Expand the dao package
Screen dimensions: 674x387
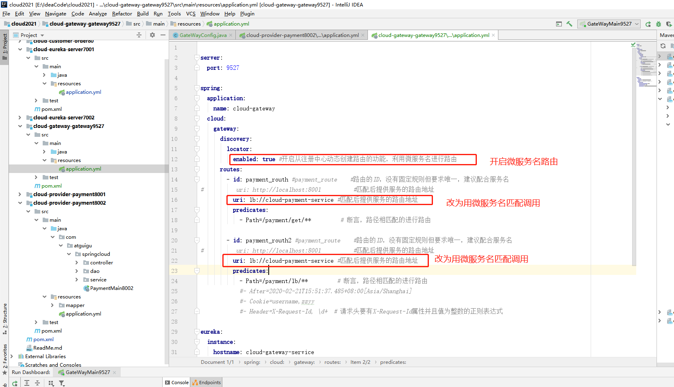77,271
